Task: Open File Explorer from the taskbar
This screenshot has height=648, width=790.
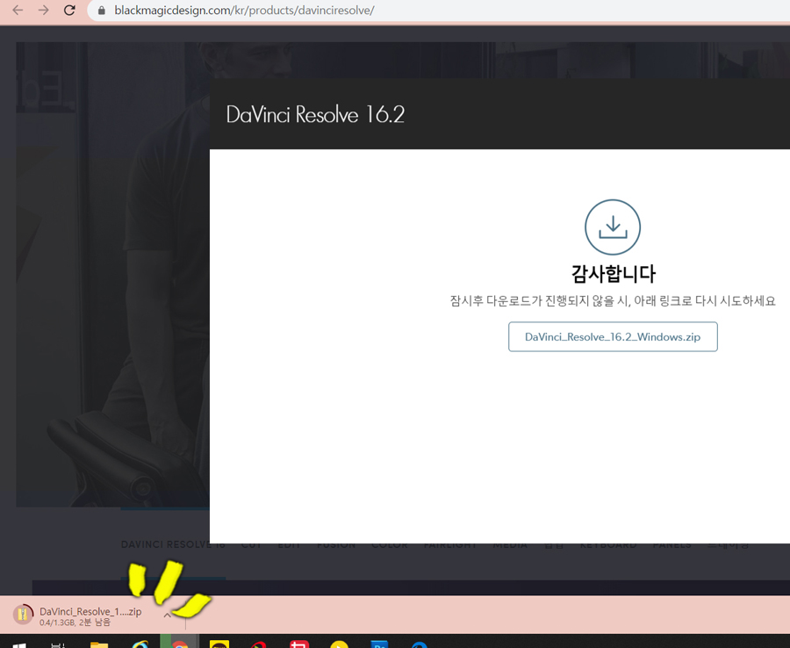Action: [99, 644]
